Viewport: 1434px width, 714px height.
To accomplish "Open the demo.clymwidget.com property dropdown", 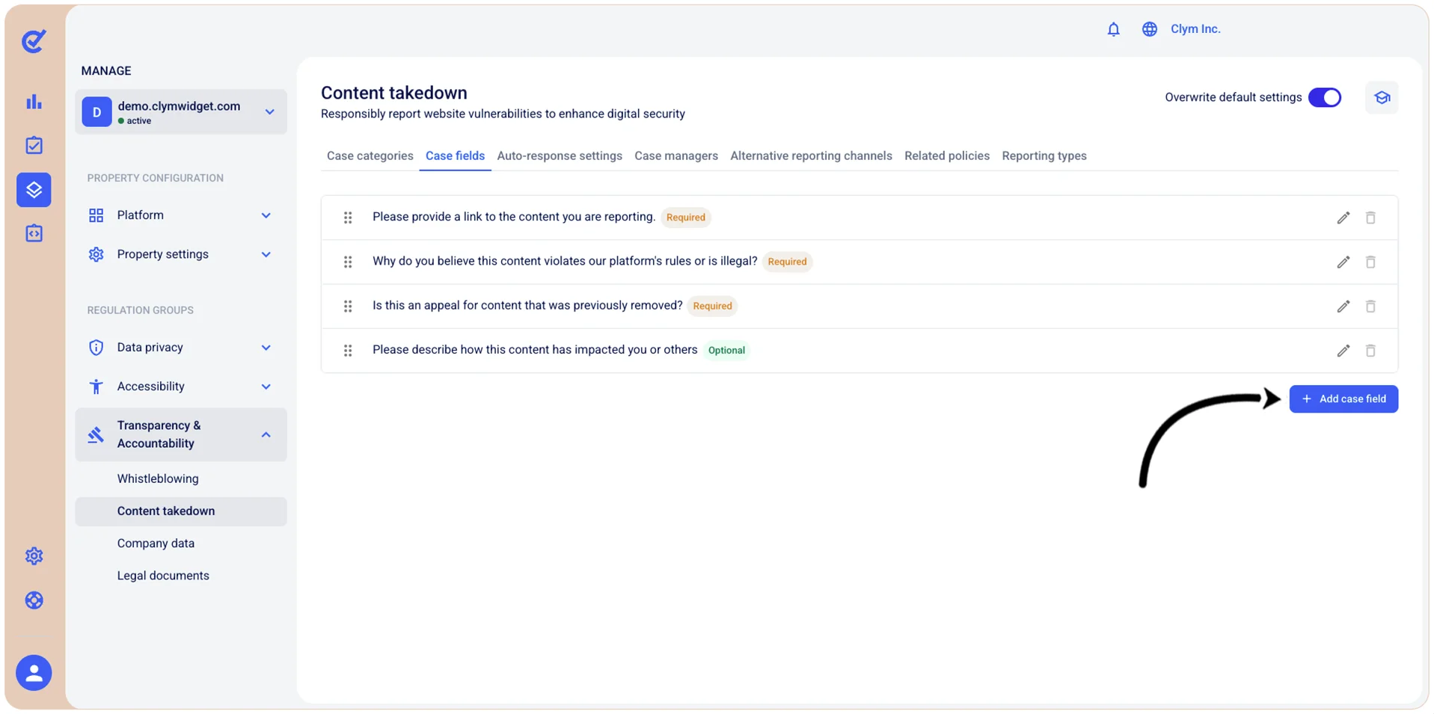I will 180,112.
